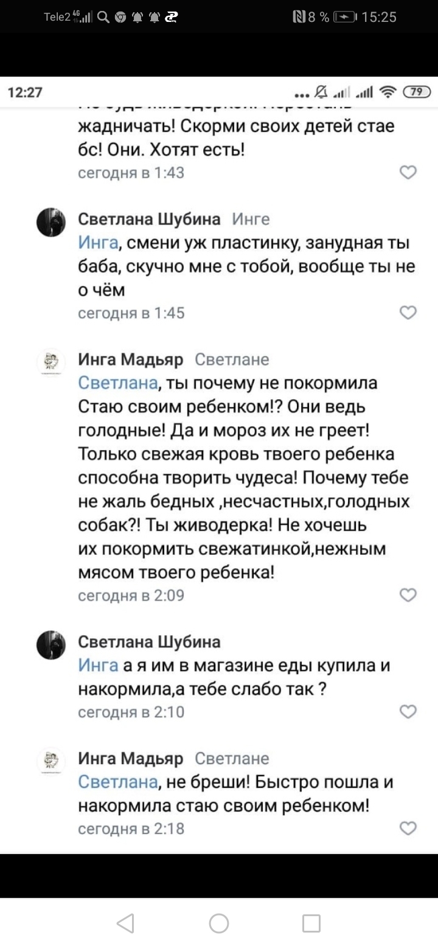Tap the blue Светлана mention in the 2:18 comment
438x949 pixels.
point(119,782)
